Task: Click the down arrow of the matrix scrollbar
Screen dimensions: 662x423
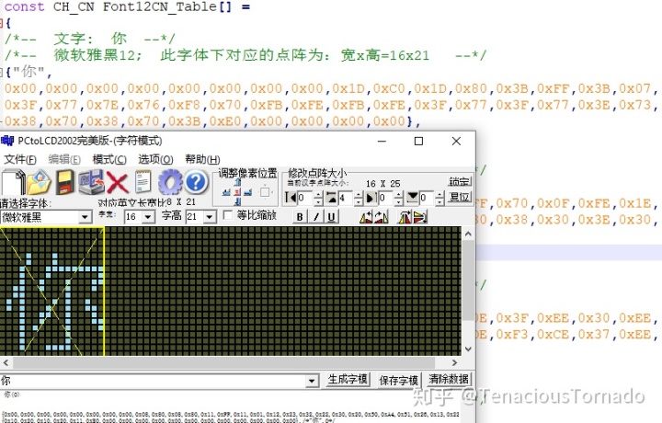Action: 468,349
